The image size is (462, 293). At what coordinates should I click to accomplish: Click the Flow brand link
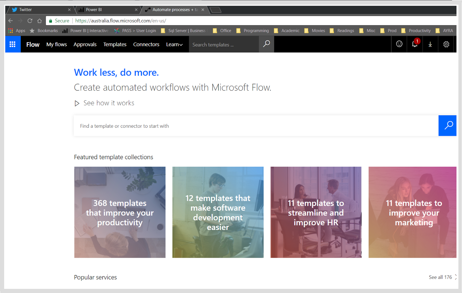click(x=33, y=44)
